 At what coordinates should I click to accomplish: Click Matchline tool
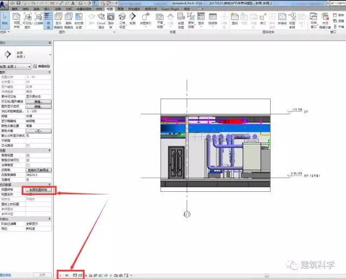point(282,19)
